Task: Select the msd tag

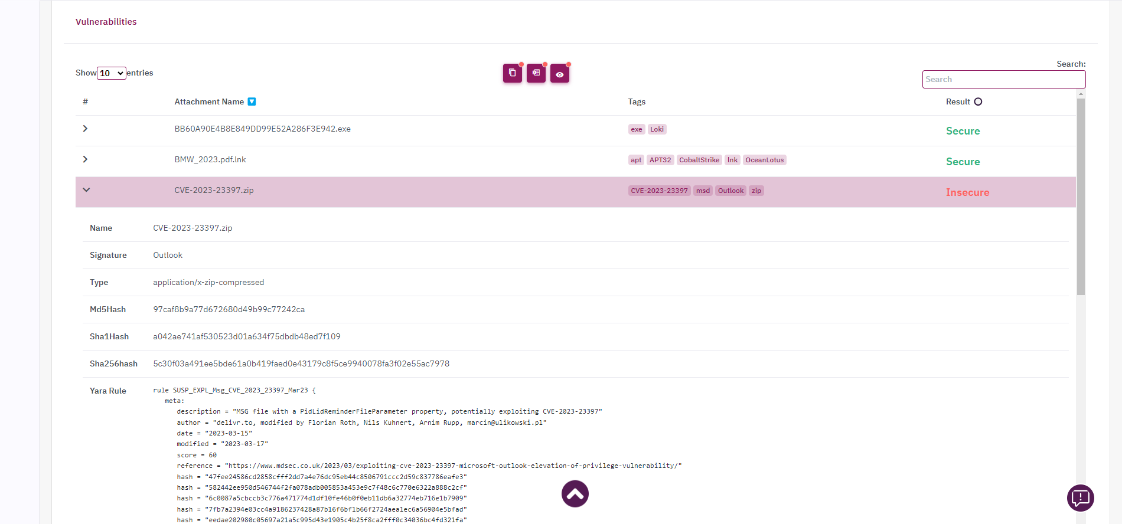Action: [x=703, y=191]
